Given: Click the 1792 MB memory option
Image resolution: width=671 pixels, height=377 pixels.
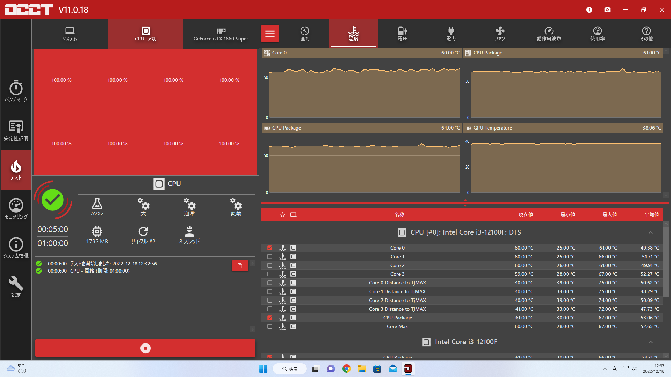Looking at the screenshot, I should coord(97,235).
